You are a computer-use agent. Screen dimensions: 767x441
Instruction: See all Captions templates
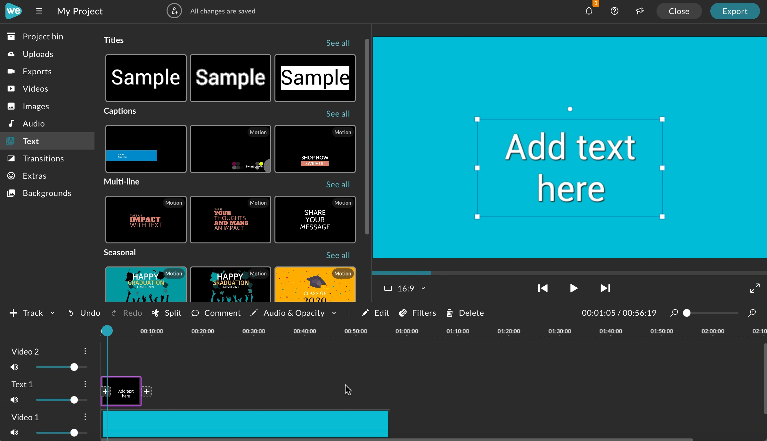(338, 114)
